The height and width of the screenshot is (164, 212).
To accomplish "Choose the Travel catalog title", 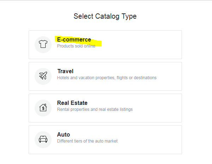I will pyautogui.click(x=65, y=71).
